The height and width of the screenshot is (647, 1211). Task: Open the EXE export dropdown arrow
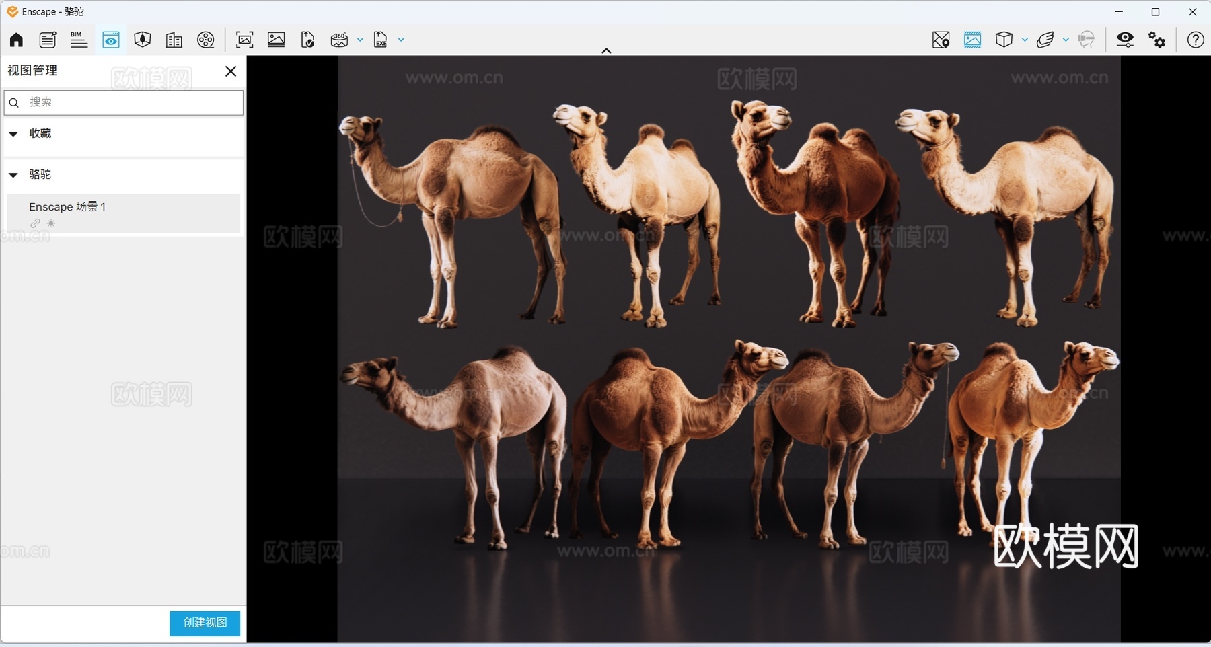tap(401, 40)
